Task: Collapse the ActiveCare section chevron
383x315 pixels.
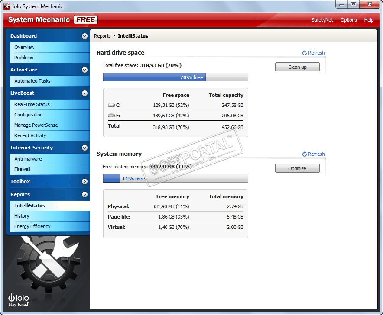Action: pos(84,70)
